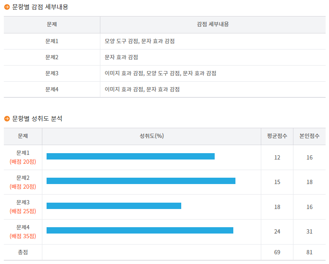Click the red text (배점 20점) under 문제1
This screenshot has height=264, width=329.
point(23,162)
